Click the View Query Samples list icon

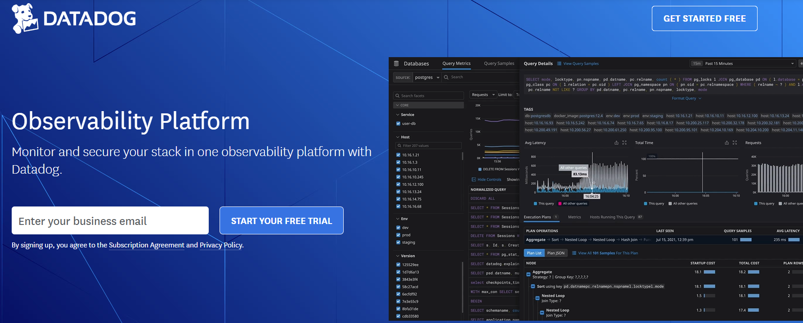[559, 63]
